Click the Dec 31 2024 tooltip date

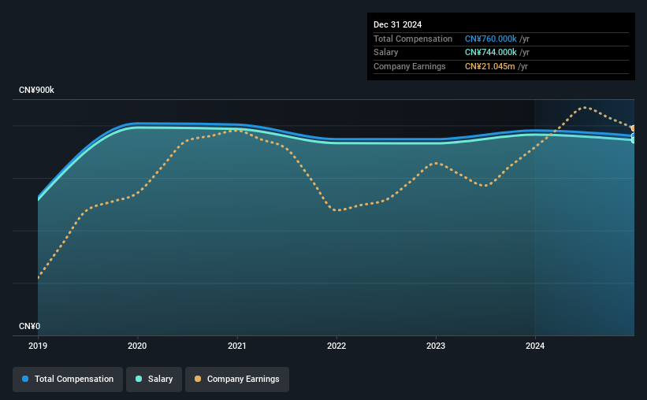398,24
